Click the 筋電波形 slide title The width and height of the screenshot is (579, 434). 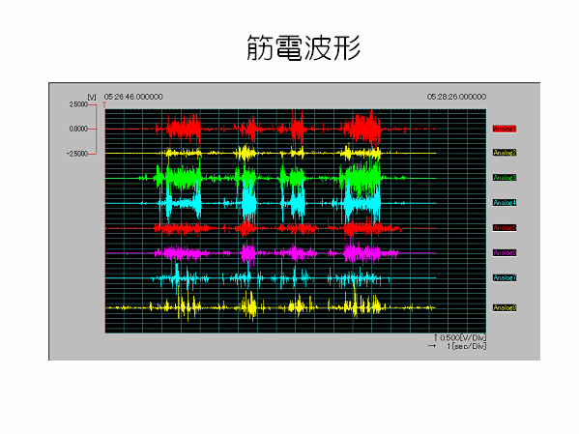click(x=304, y=48)
